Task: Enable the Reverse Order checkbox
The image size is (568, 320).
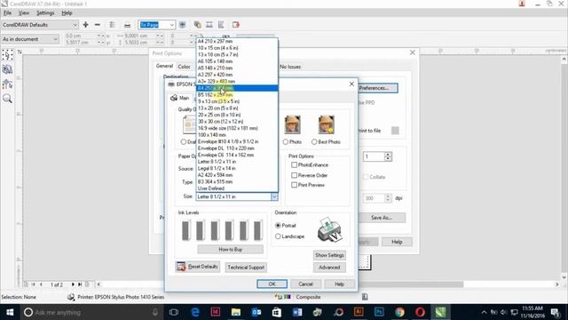Action: (294, 175)
